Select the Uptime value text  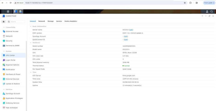point(132,86)
